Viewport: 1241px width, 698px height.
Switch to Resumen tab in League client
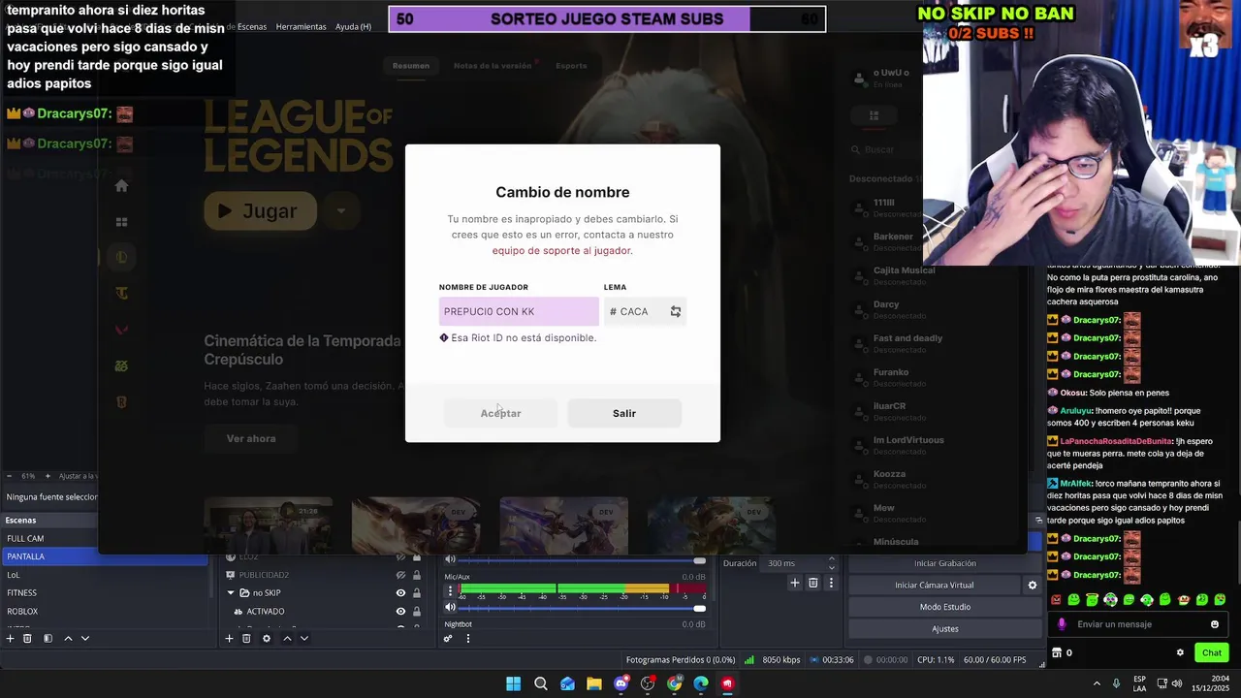[411, 66]
